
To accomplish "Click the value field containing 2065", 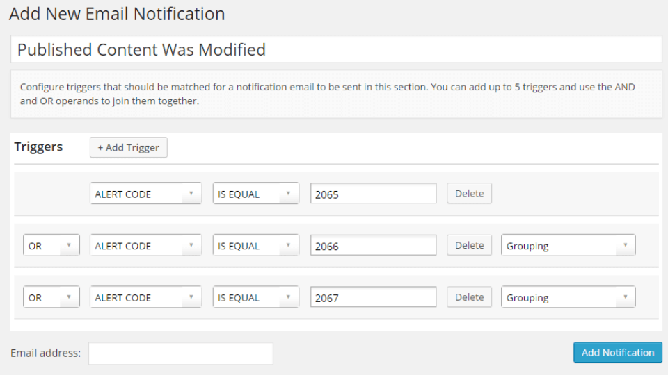I will point(373,194).
